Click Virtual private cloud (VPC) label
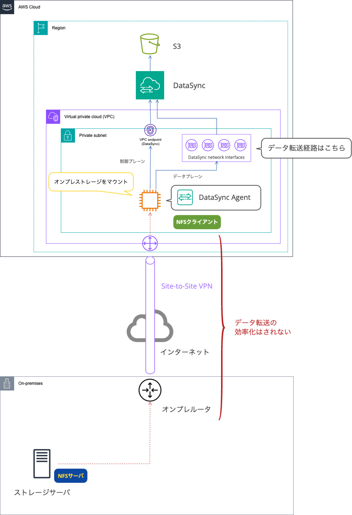352x515 pixels. tap(89, 117)
